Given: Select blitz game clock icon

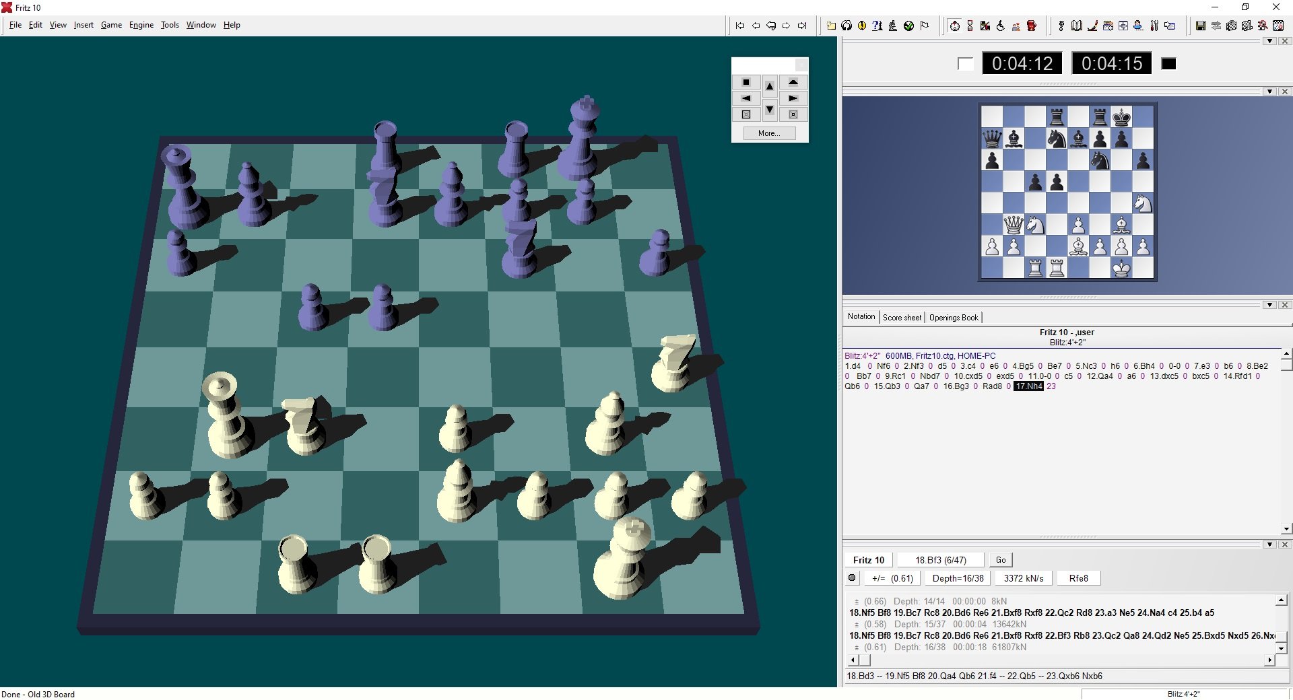Looking at the screenshot, I should [954, 26].
